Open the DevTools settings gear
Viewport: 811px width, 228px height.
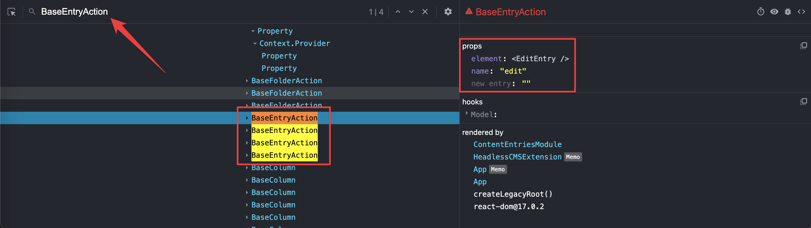tap(448, 12)
